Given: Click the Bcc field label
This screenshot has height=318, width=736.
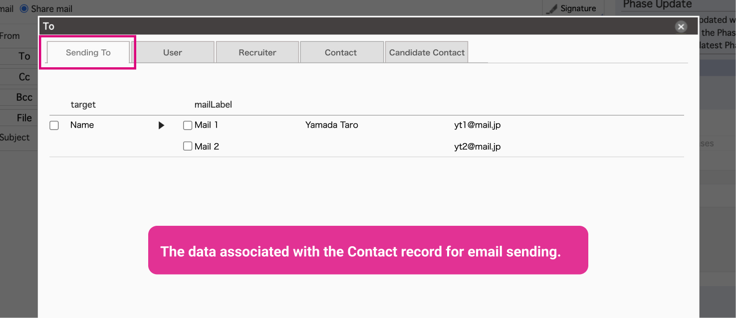Looking at the screenshot, I should click(24, 98).
